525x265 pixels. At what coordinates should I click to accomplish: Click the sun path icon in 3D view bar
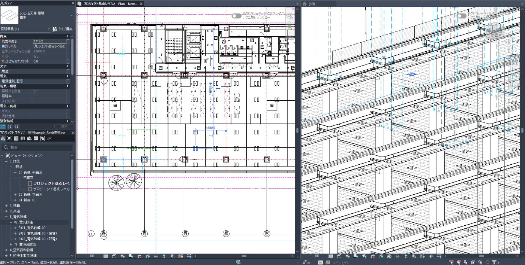tap(348, 256)
